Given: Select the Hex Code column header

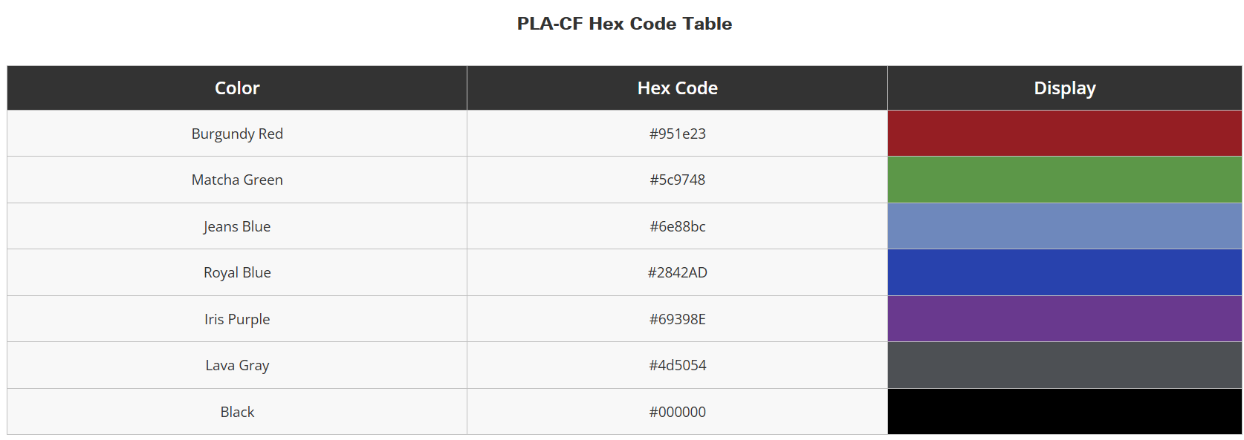Looking at the screenshot, I should [677, 88].
